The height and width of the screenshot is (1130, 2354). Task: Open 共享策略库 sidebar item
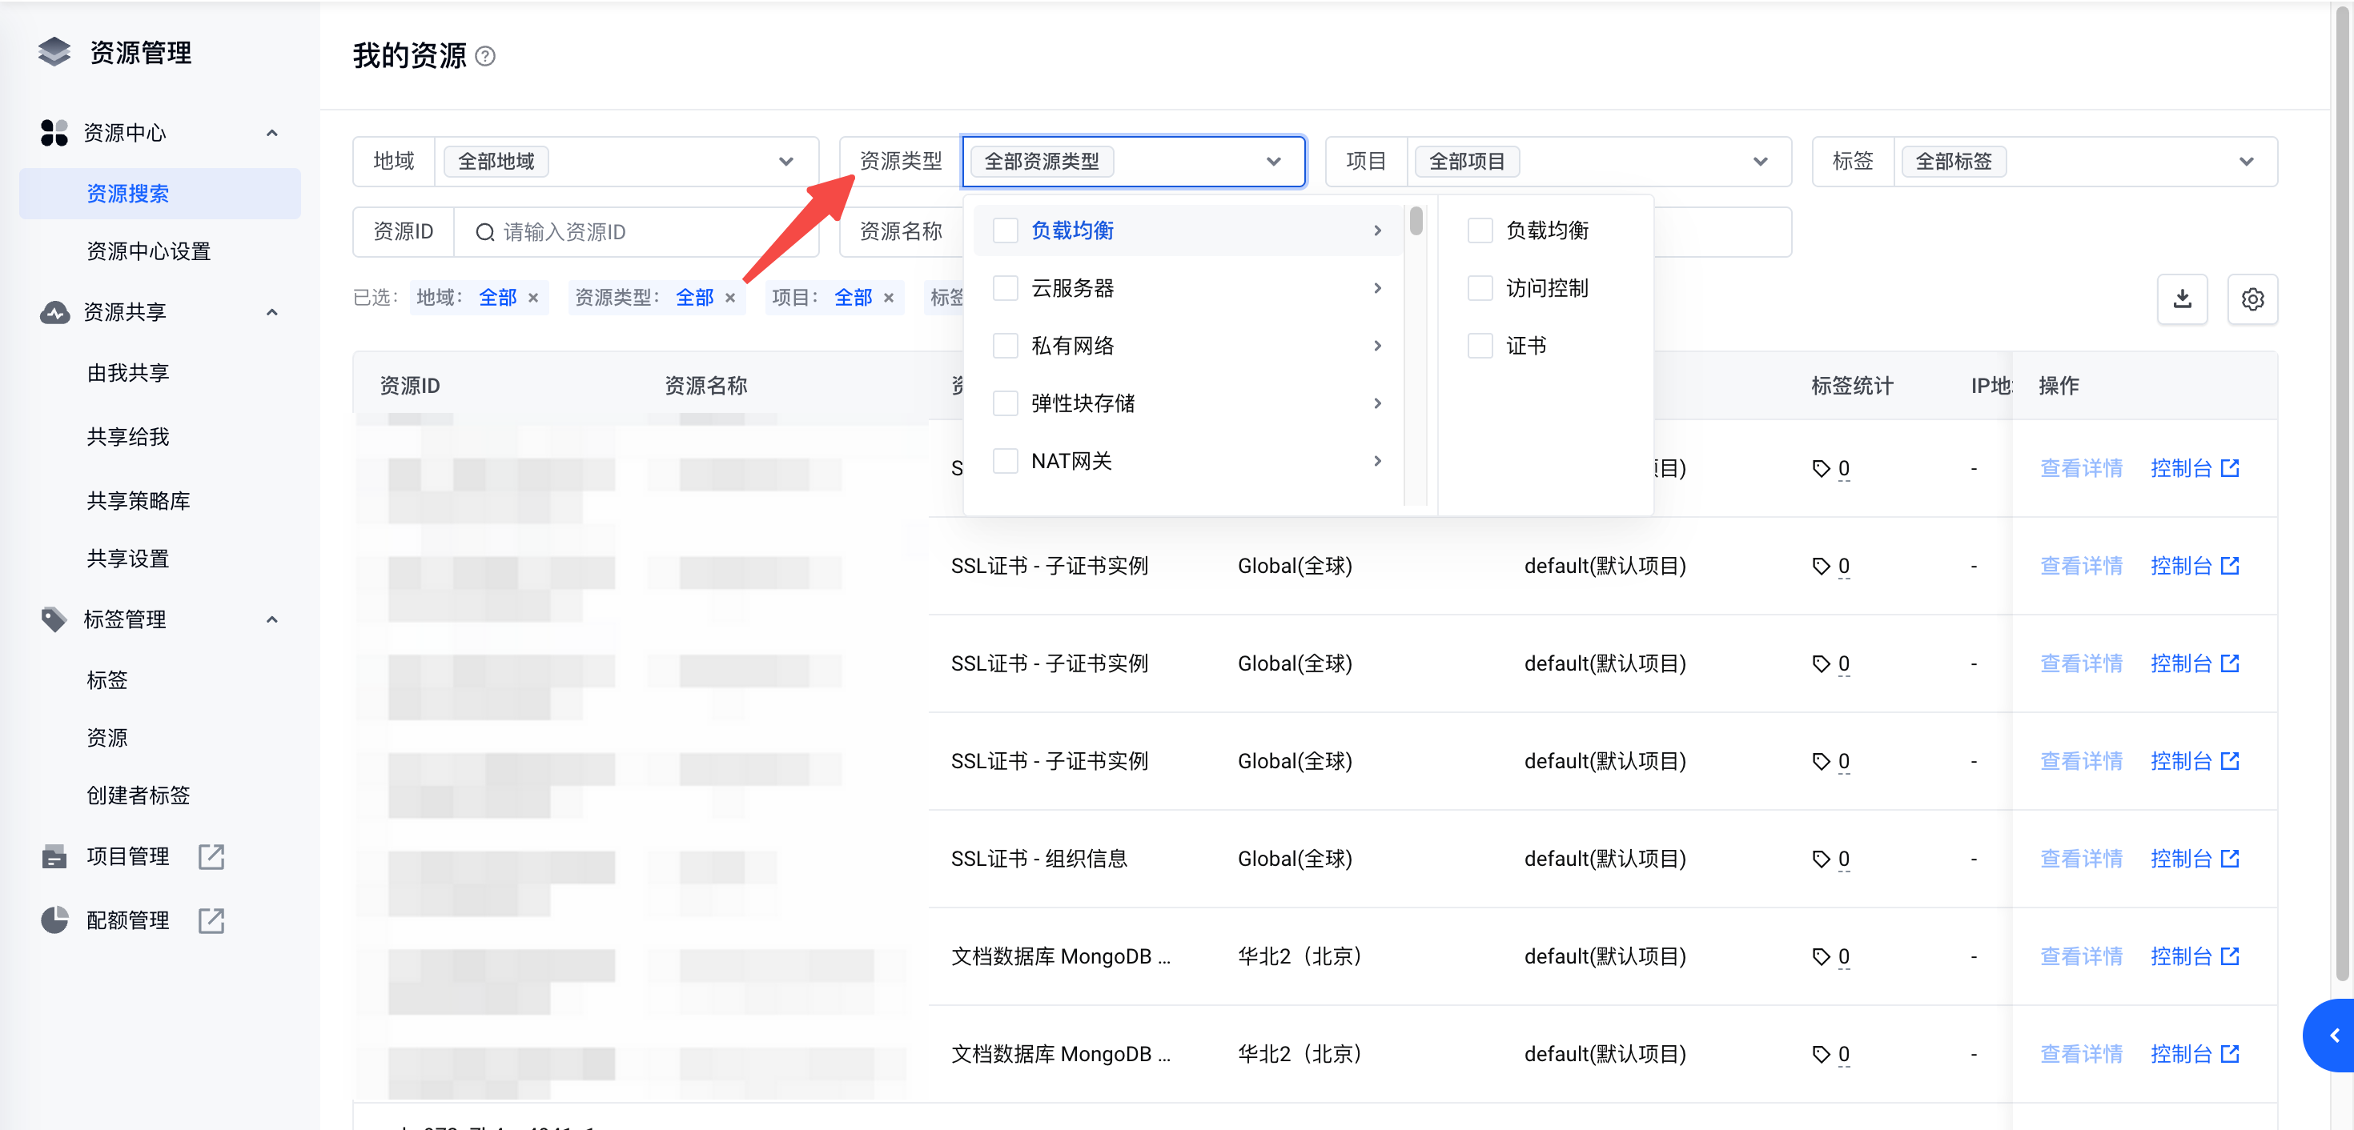click(x=138, y=501)
